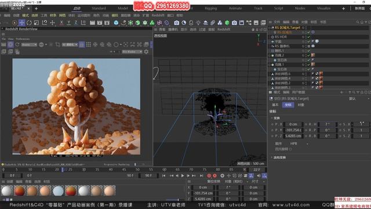Open render settings clapperboard with gear
The width and height of the screenshot is (371, 209).
pos(107,23)
